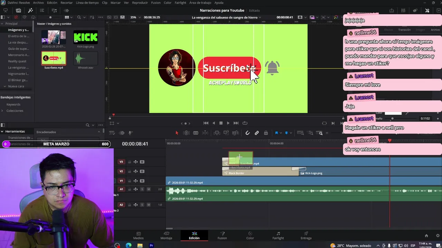Screen dimensions: 442x248
Task: Click the Home project manager icon
Action: 426,236
